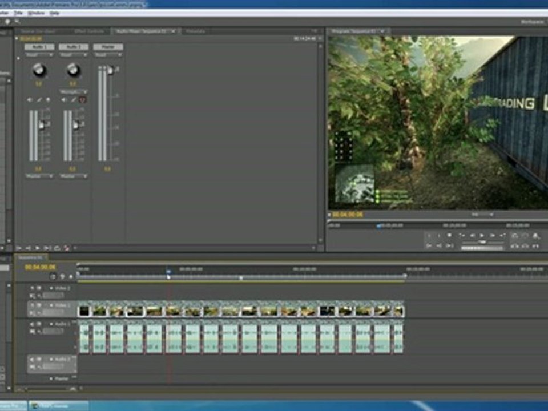Solo Audio 2 track in Audio Mixer

pos(74,100)
